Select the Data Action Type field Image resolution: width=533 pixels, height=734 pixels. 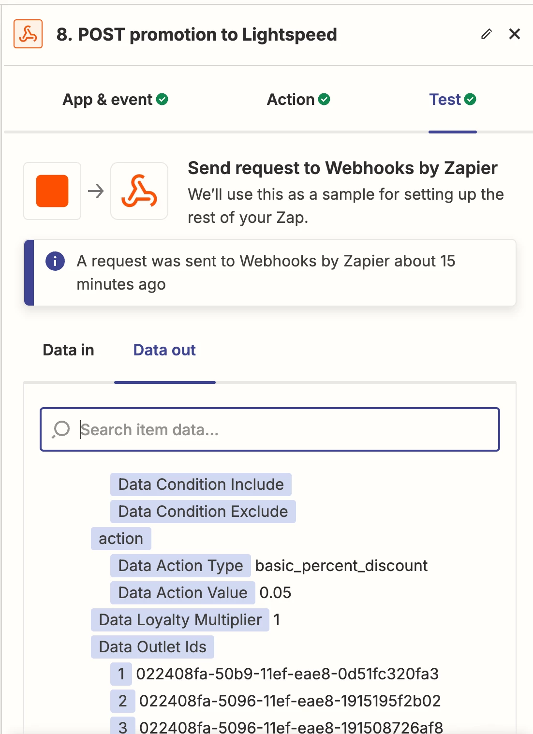[180, 566]
